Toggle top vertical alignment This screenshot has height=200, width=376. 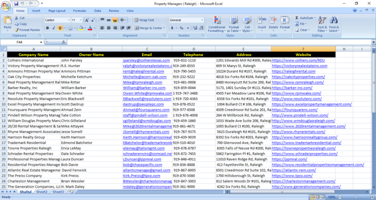point(102,20)
